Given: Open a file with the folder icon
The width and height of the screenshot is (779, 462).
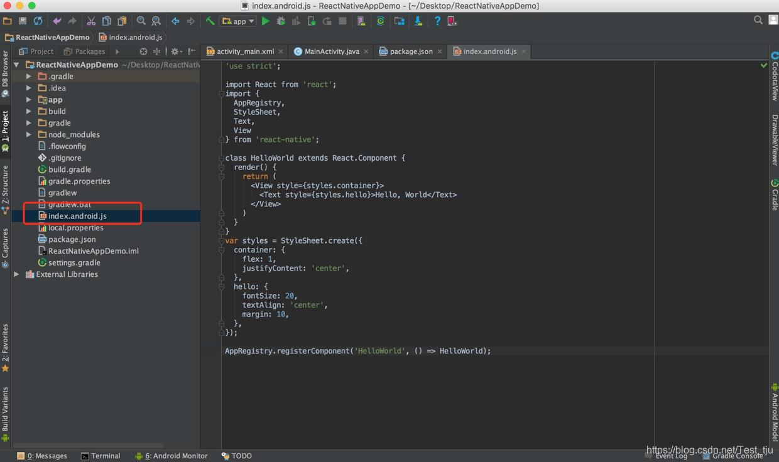Looking at the screenshot, I should (x=8, y=21).
